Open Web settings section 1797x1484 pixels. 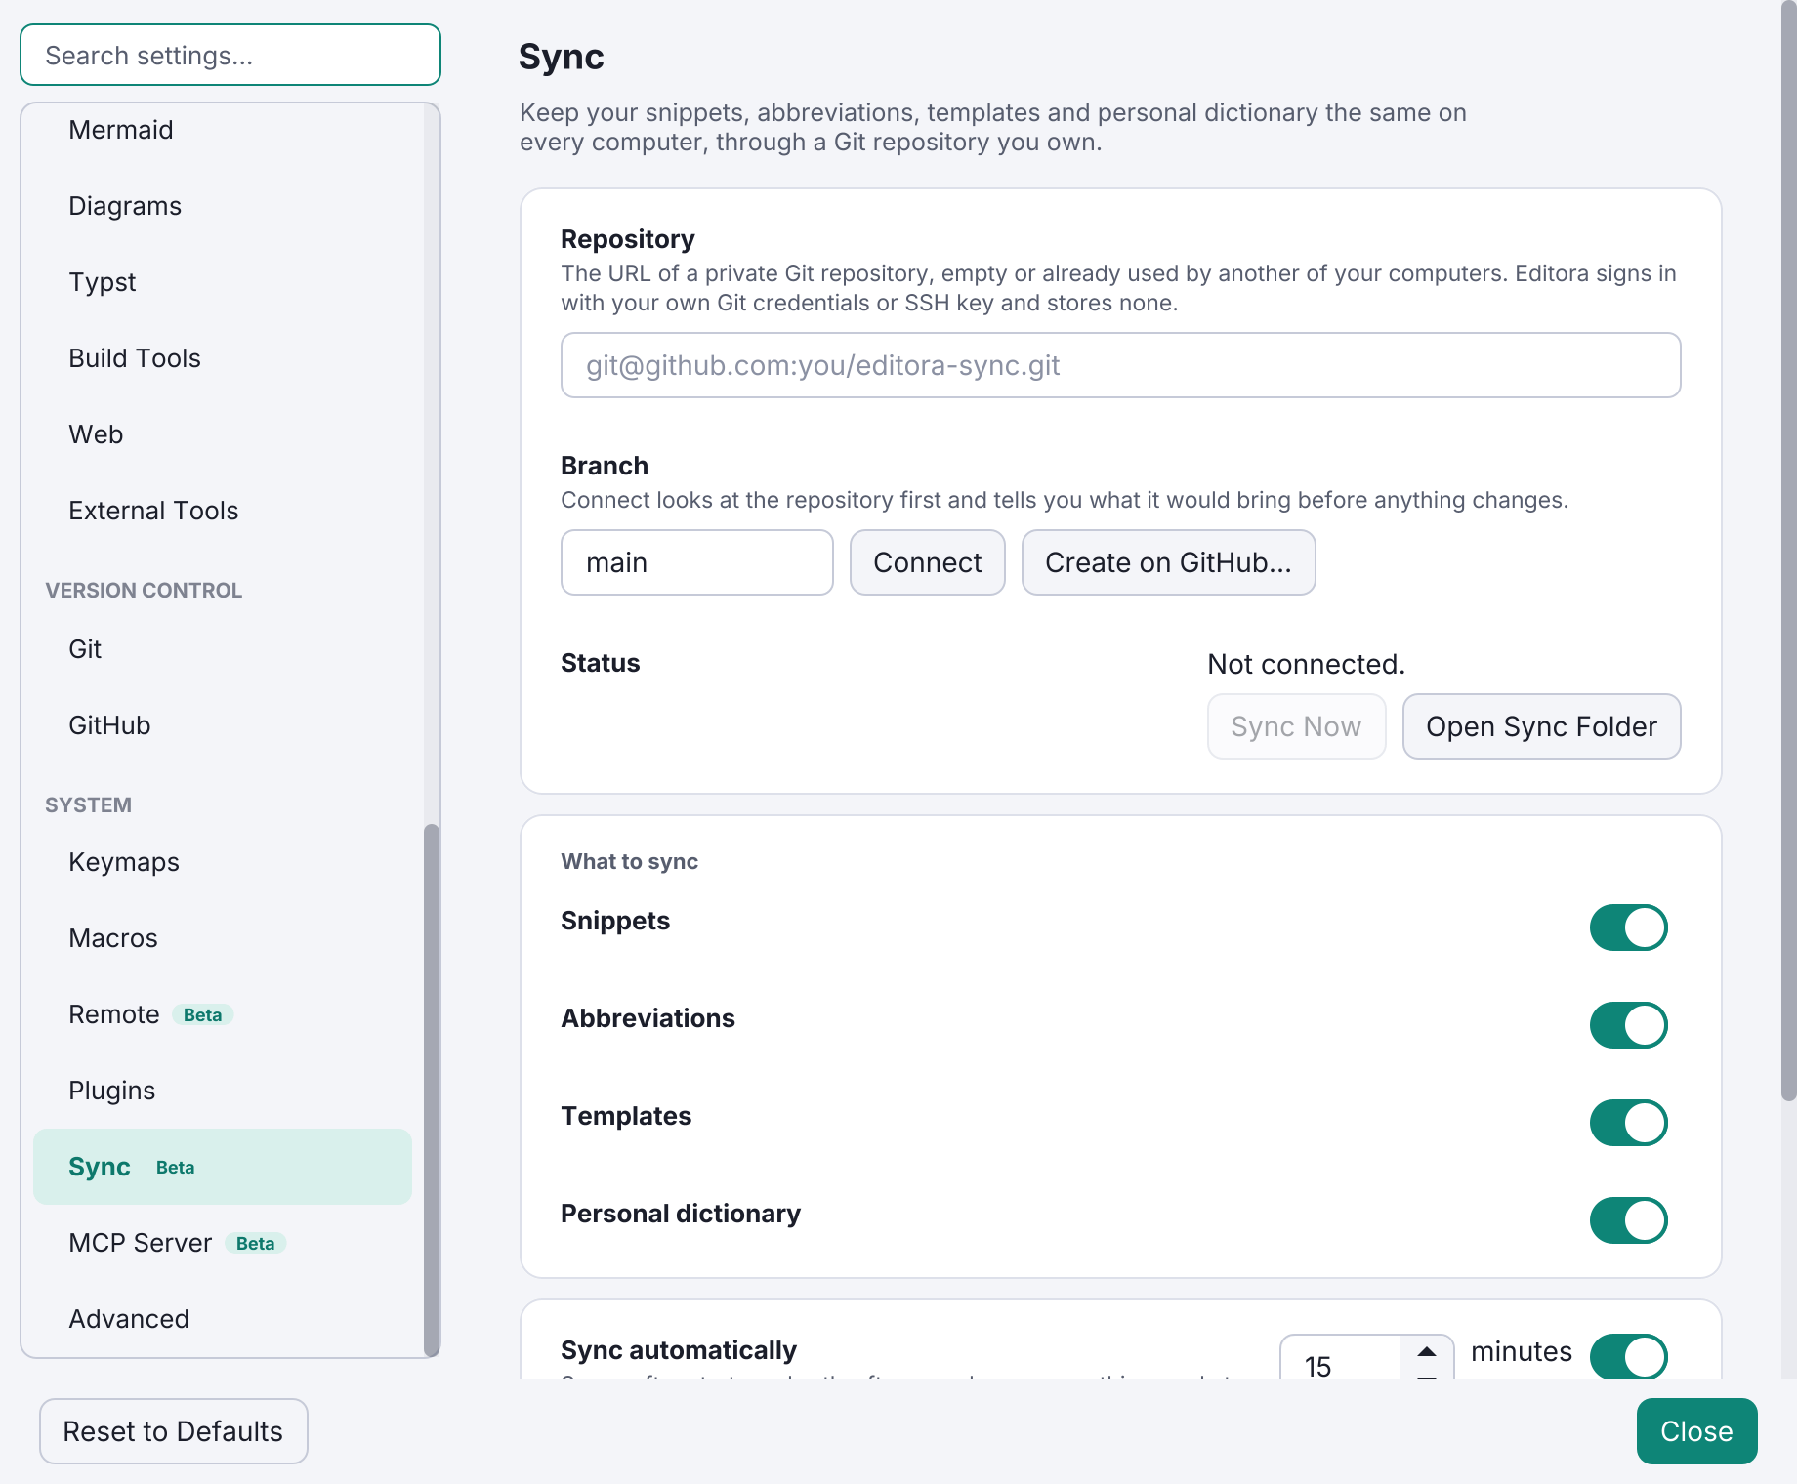coord(223,434)
